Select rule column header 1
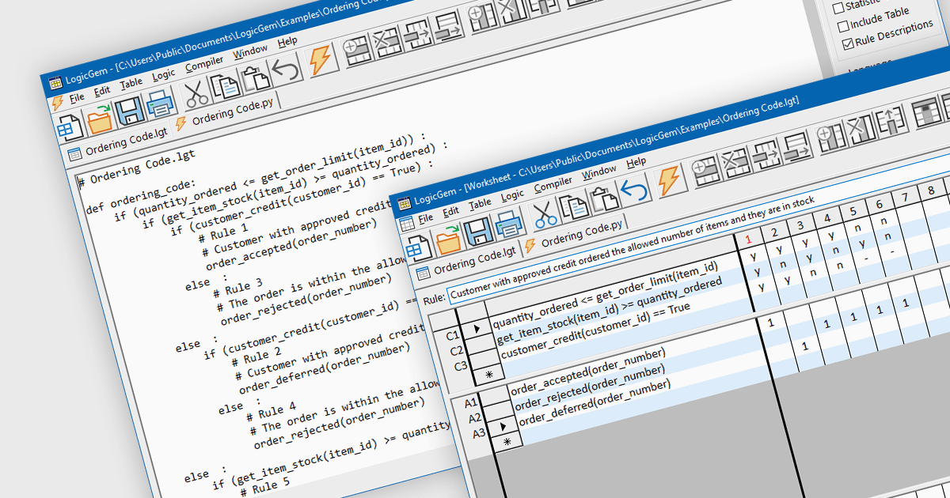950x498 pixels. point(748,239)
